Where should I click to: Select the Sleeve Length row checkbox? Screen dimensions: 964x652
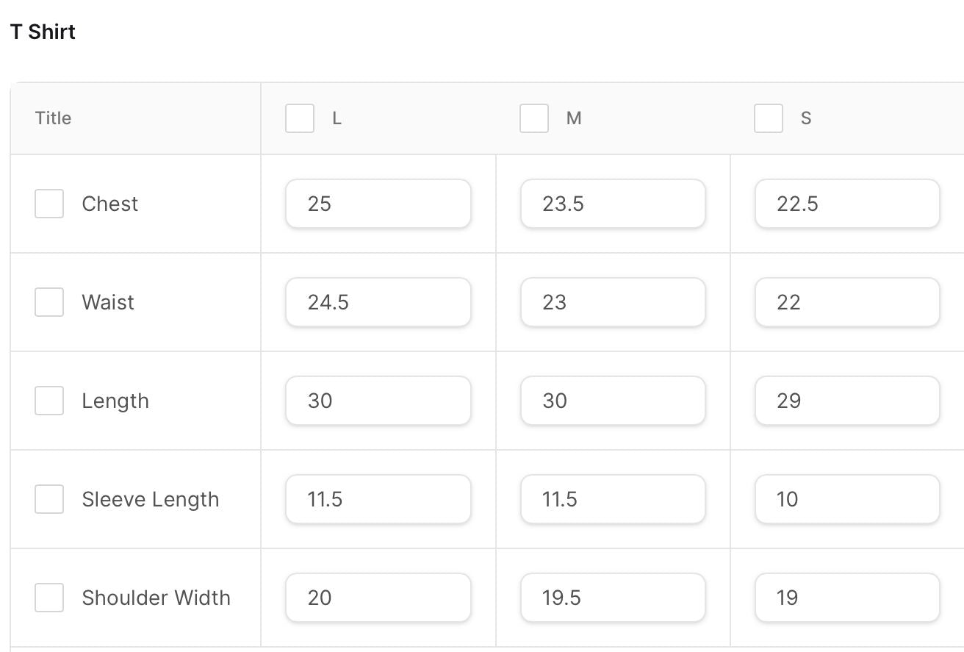click(x=49, y=499)
